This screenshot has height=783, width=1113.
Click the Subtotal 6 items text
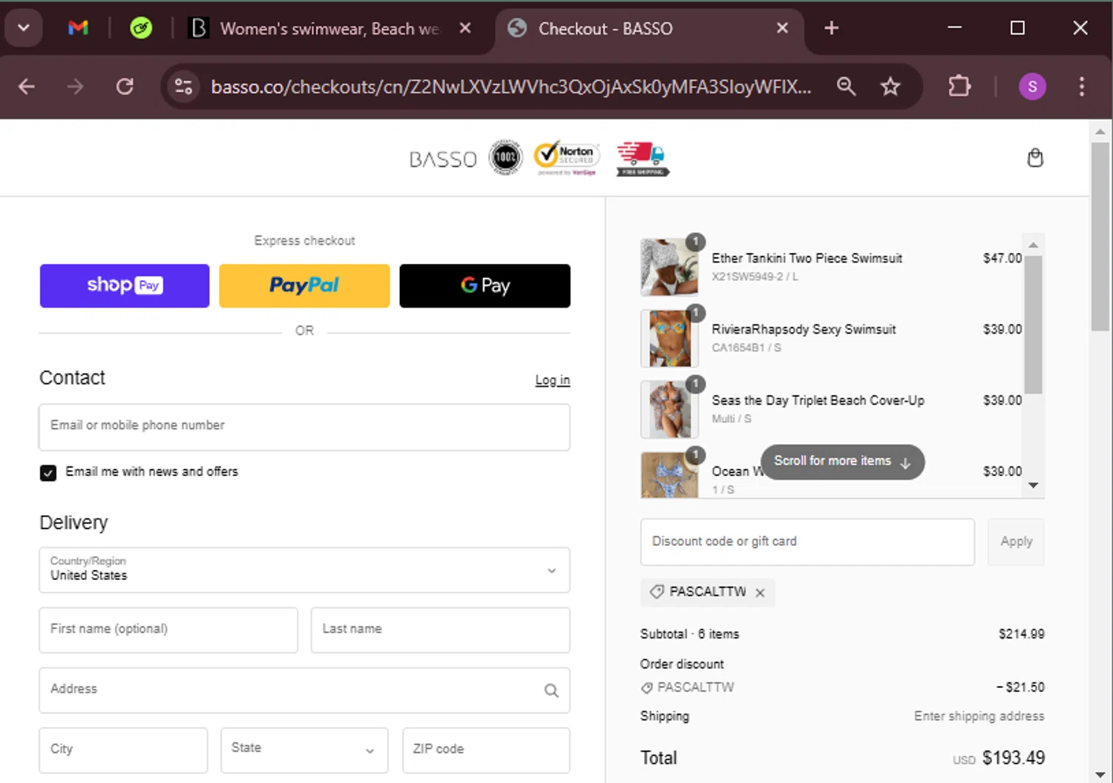689,634
